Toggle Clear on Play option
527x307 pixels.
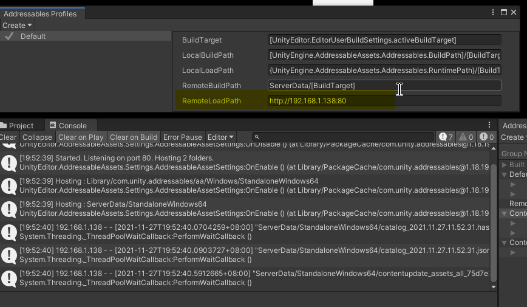click(x=81, y=137)
